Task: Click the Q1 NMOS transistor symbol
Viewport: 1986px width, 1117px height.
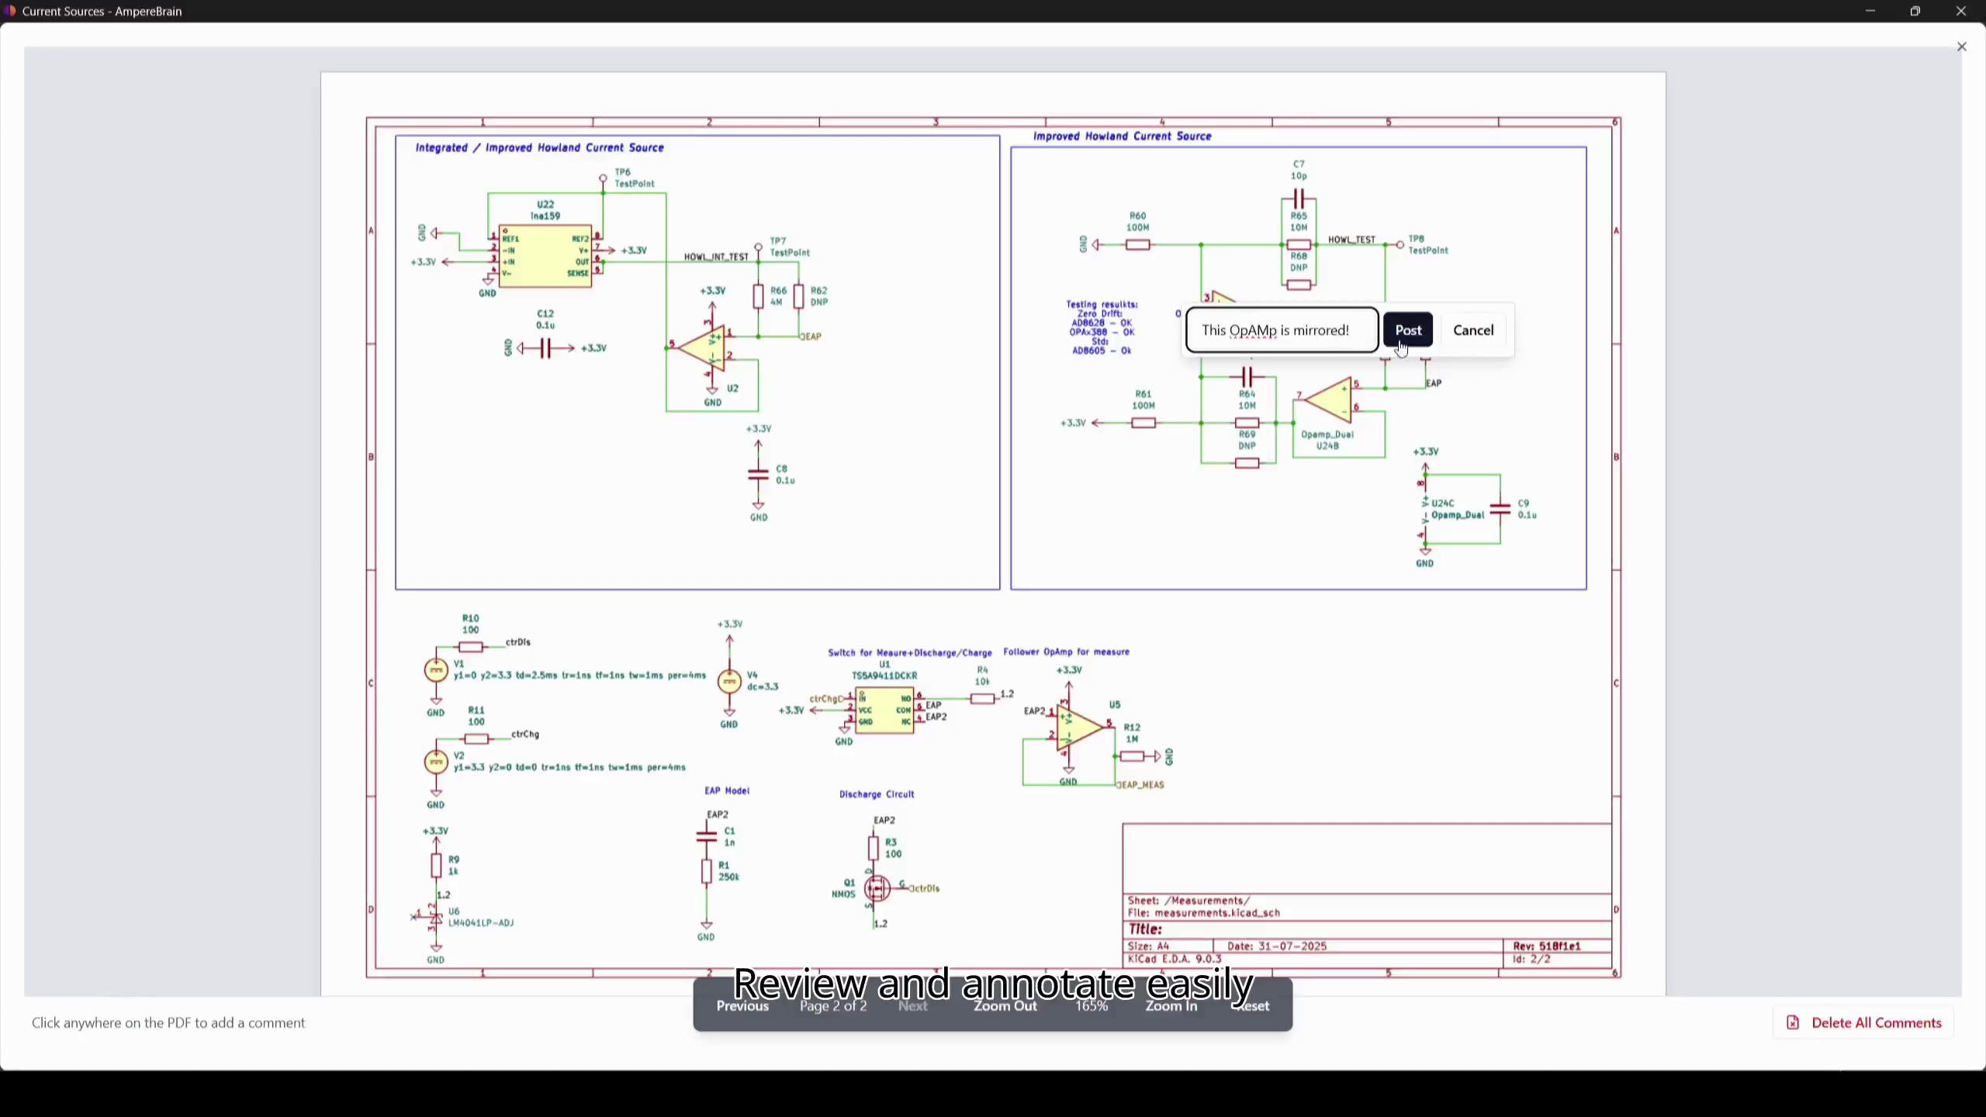Action: [877, 888]
